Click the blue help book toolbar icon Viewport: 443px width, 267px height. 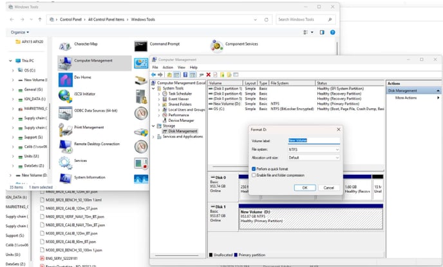[x=185, y=75]
